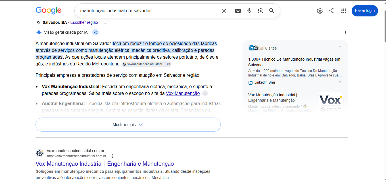Click the voxmanutencaoindustrial.com.br site favicon
386x181 pixels.
coord(40,153)
